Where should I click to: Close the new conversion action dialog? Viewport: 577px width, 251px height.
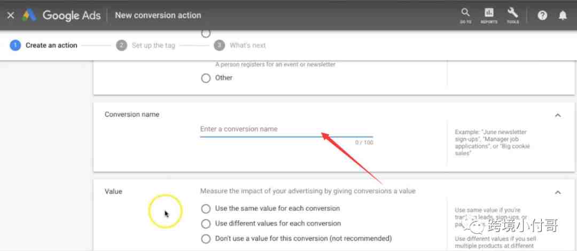point(11,15)
